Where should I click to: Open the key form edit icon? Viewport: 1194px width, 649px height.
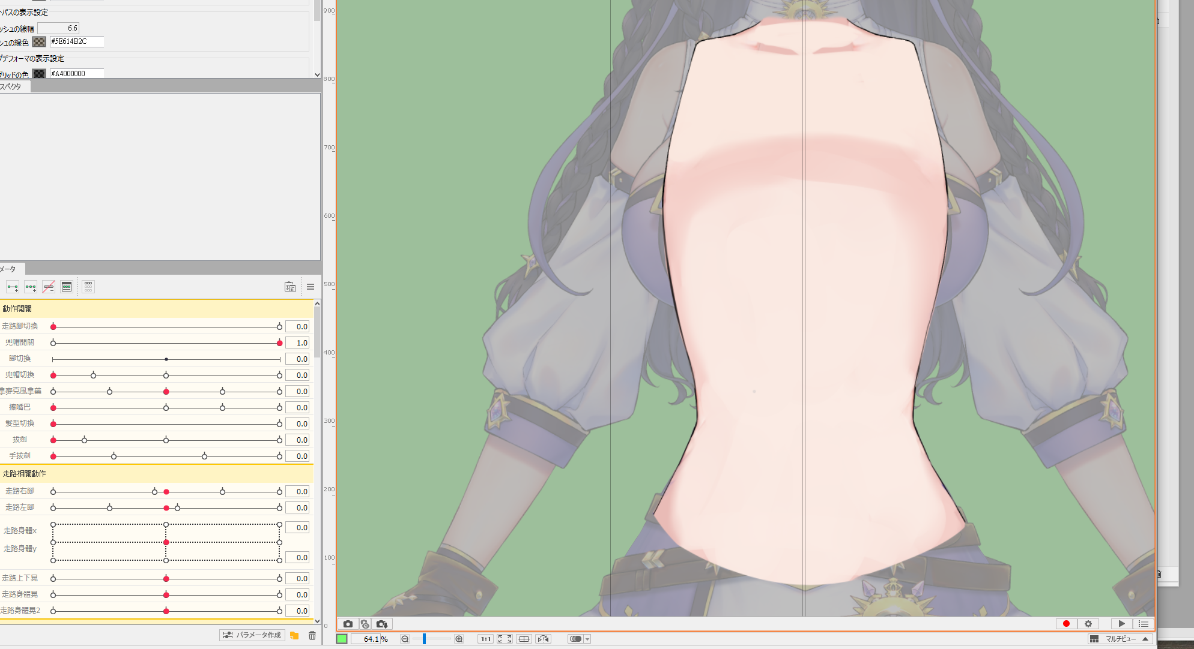pos(67,287)
